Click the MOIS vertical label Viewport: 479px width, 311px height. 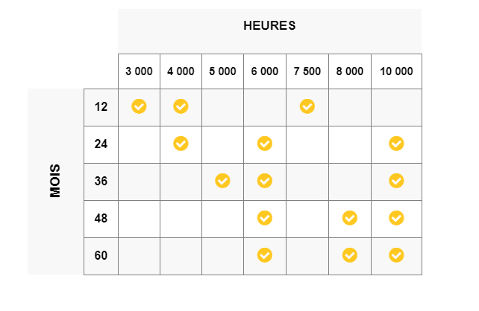[x=55, y=181]
